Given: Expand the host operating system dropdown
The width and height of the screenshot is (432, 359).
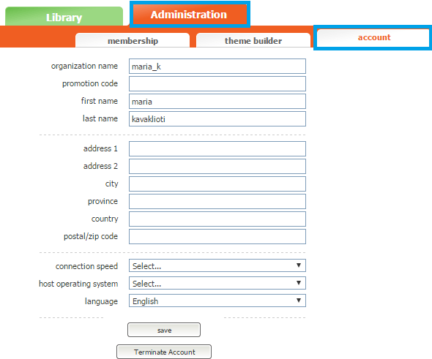Looking at the screenshot, I should coord(217,284).
